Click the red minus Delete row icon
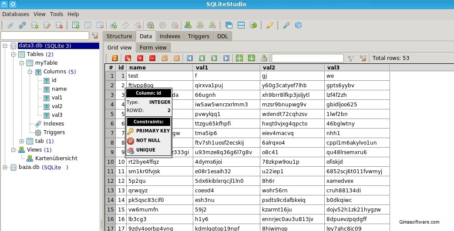Screen dimensions: 454x231 point(152,58)
